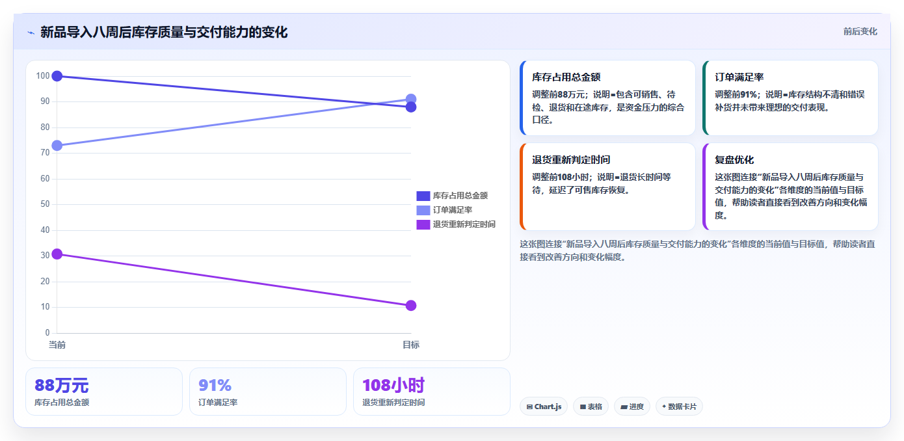904x441 pixels.
Task: Click the lightning icon beside the title
Action: 31,33
